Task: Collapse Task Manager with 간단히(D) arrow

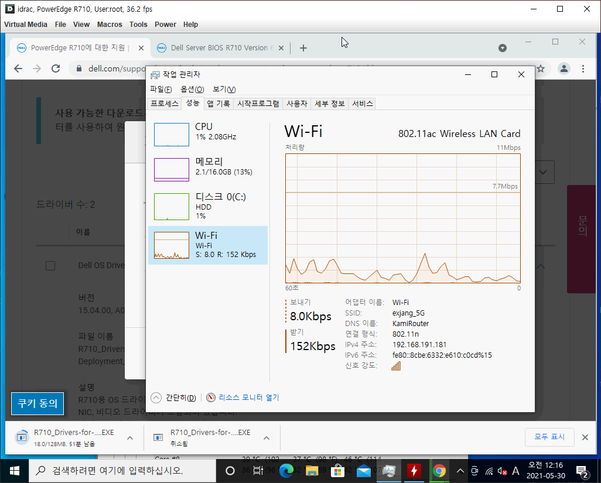Action: coord(156,398)
